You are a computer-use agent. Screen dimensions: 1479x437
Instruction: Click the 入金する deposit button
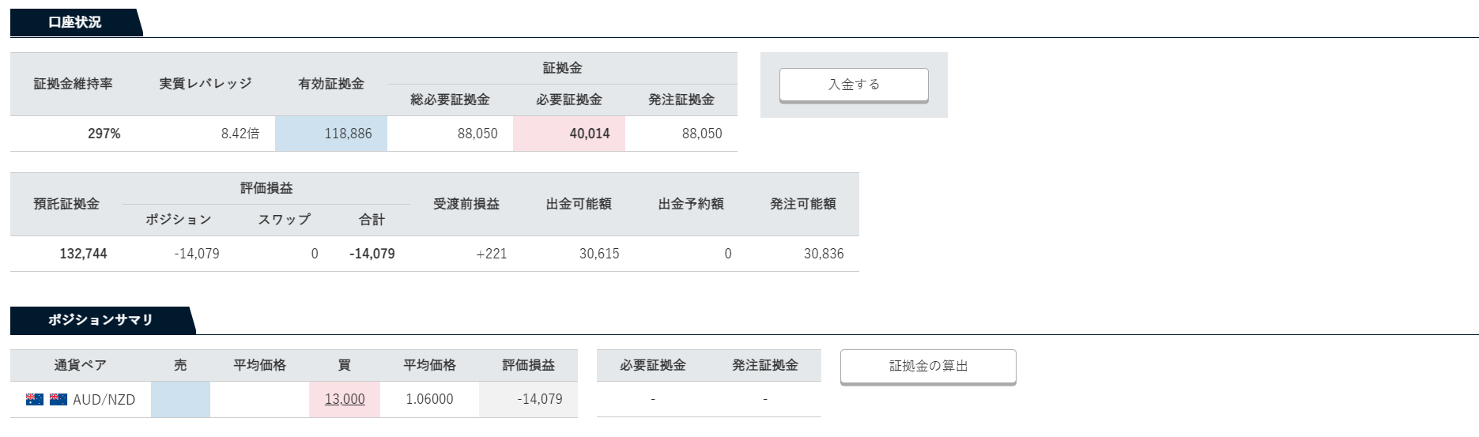854,85
